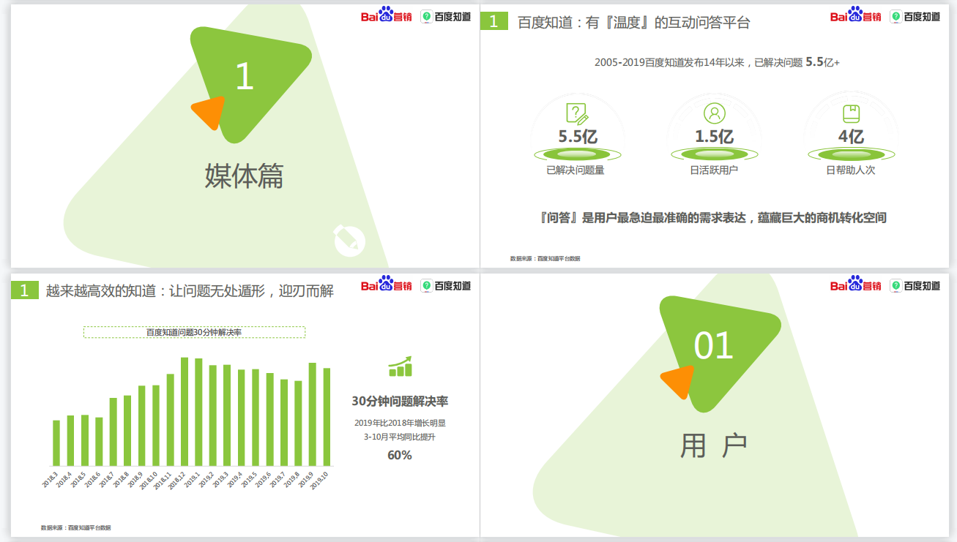Click the green number box beside 百度知道:有『温度』
This screenshot has width=957, height=542.
[x=494, y=21]
